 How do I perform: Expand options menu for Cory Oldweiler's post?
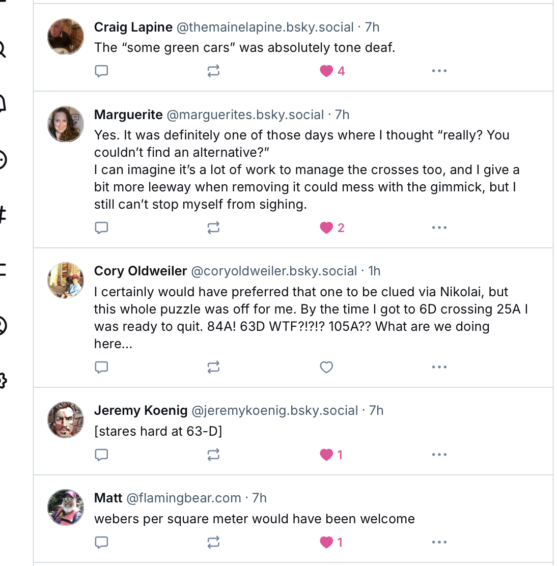click(439, 367)
